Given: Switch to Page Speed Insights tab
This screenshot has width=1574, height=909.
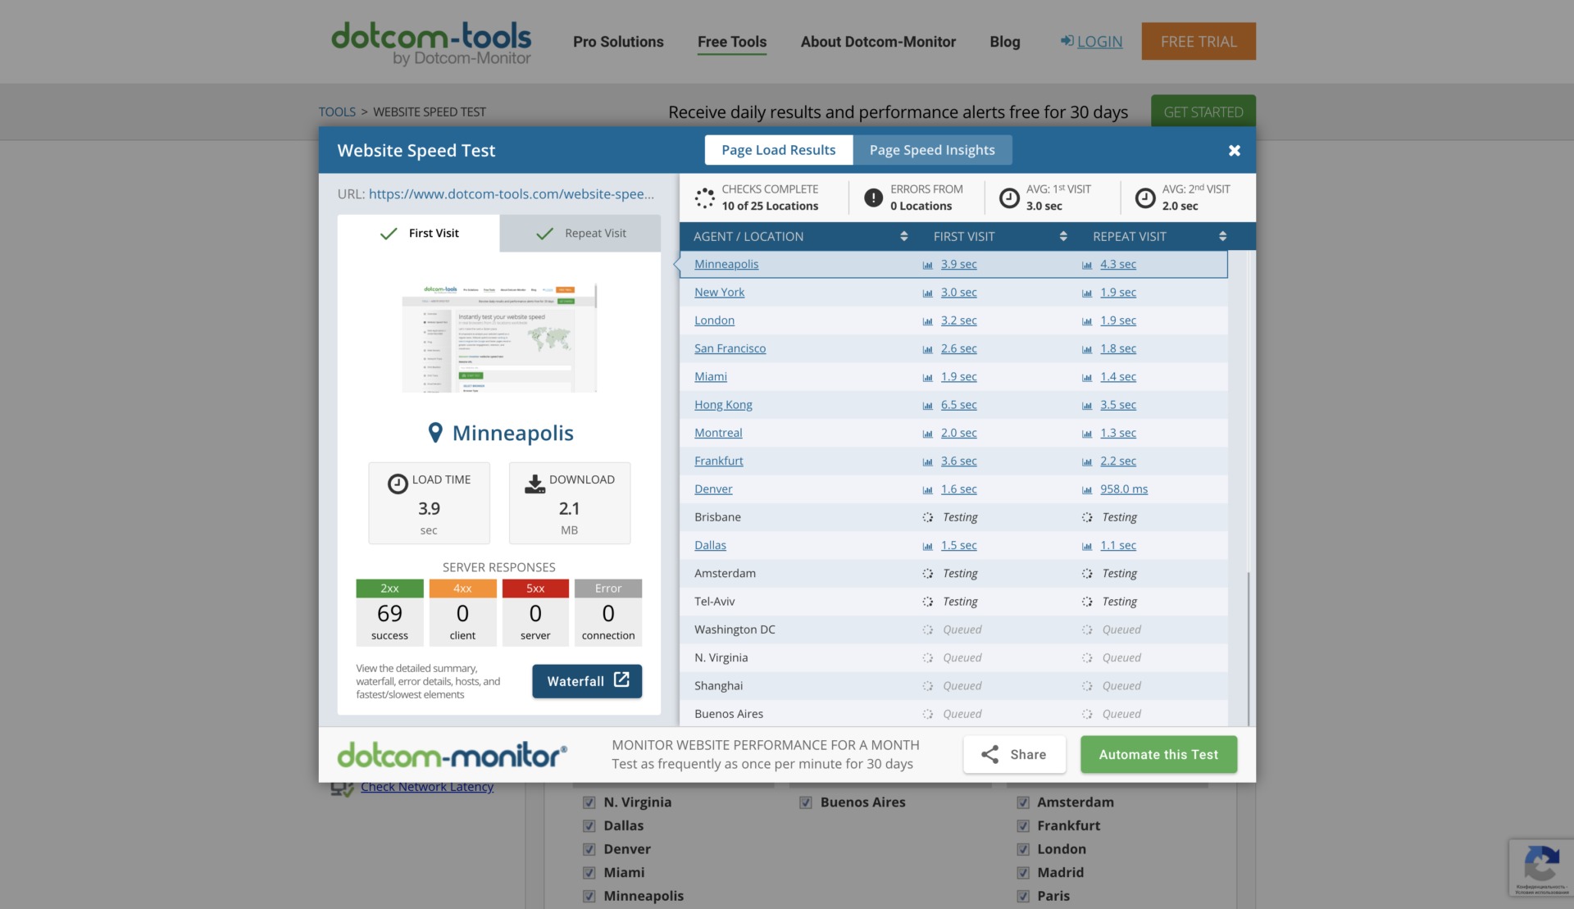Looking at the screenshot, I should point(931,148).
